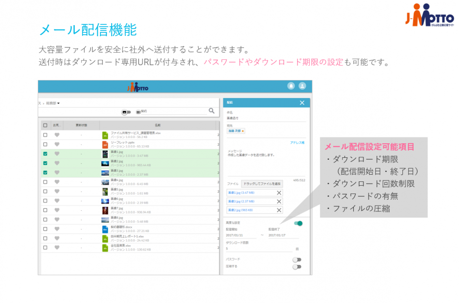
Task: Toggle the thumbnail view switch
Action: (x=126, y=112)
